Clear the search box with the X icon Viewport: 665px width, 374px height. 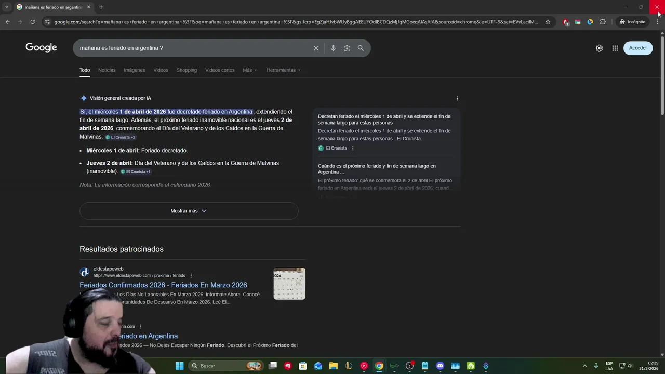[316, 48]
